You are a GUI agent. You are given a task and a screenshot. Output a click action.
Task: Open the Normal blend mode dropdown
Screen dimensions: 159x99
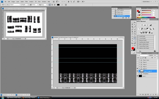coord(143,55)
